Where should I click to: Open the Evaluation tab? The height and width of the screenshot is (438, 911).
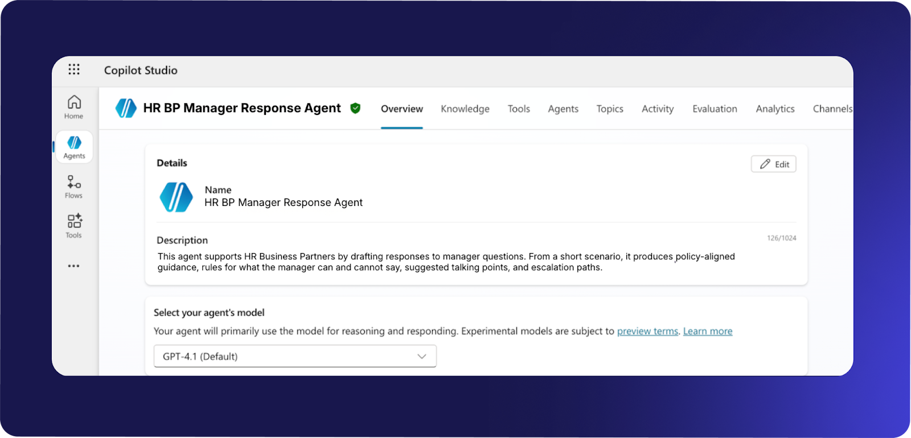[x=714, y=109]
